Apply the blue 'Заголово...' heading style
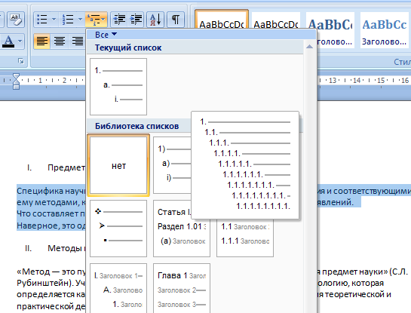The image size is (411, 313). click(385, 30)
